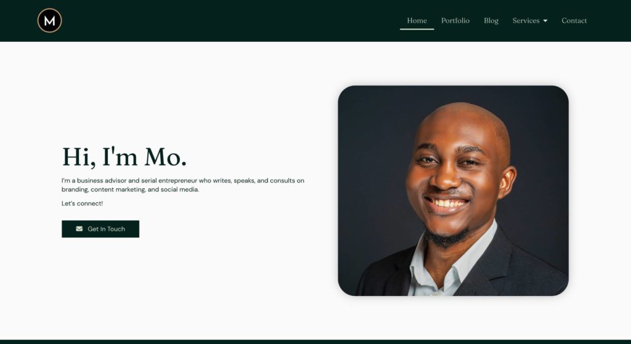
Task: Click the envelope icon on the button
Action: [x=79, y=229]
